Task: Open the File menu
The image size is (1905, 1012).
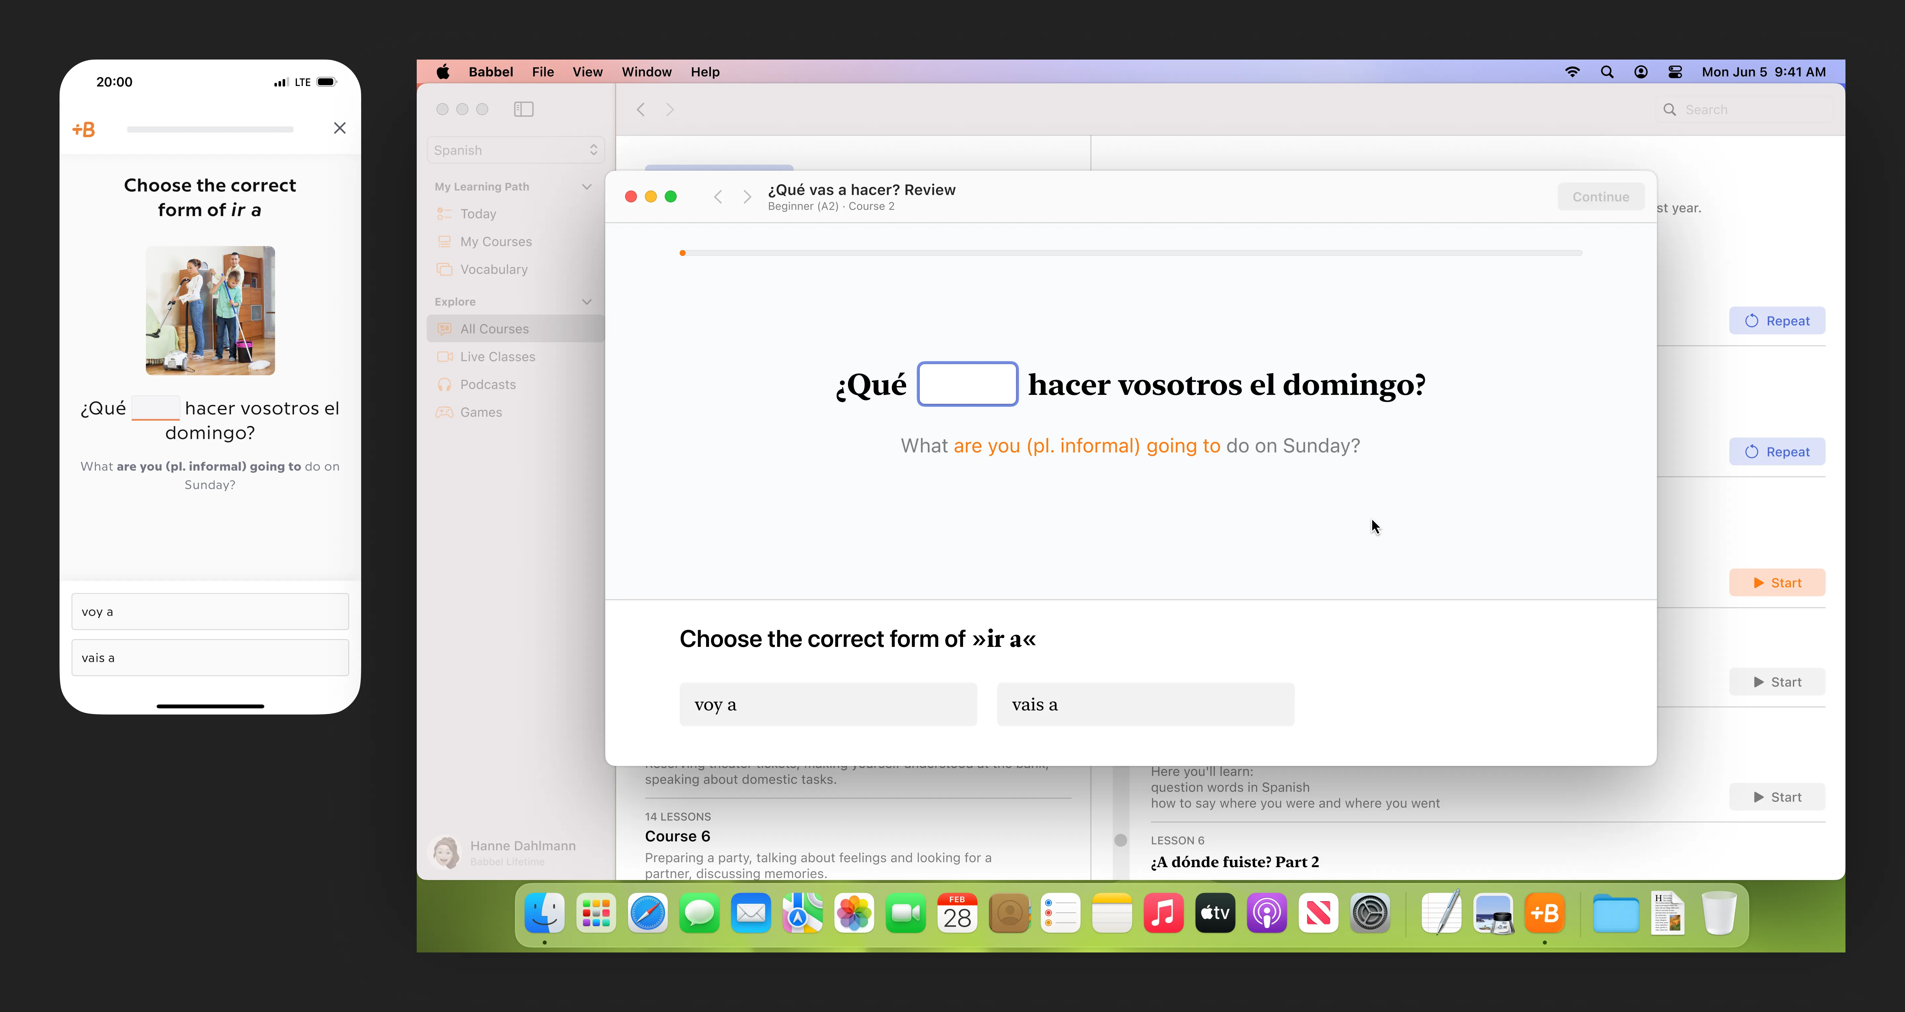Action: tap(543, 72)
